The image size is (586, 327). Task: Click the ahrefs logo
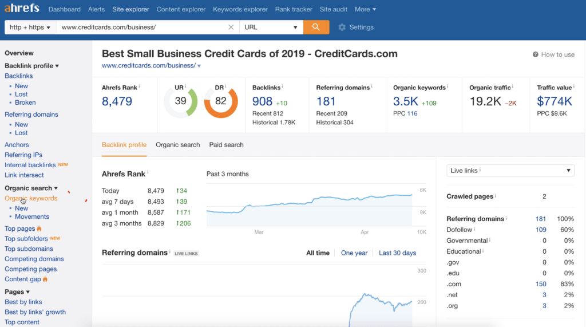click(x=22, y=8)
